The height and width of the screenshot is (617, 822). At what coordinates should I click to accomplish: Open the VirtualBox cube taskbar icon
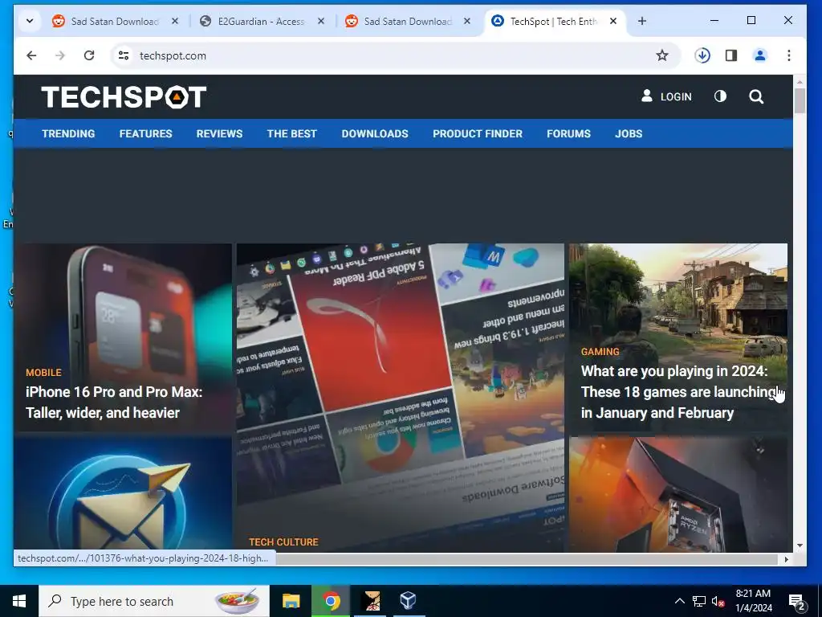[x=409, y=601]
